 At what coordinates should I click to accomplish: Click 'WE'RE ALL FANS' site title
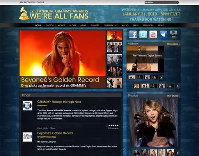(x=59, y=16)
